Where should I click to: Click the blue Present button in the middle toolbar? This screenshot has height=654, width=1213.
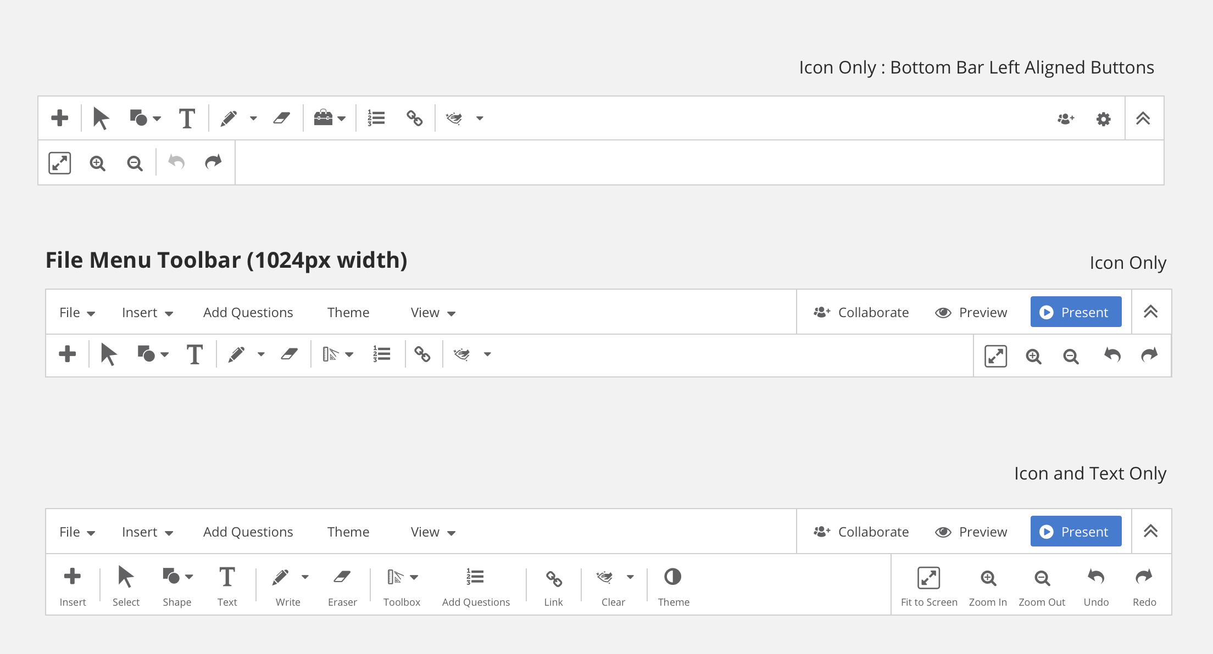point(1076,312)
